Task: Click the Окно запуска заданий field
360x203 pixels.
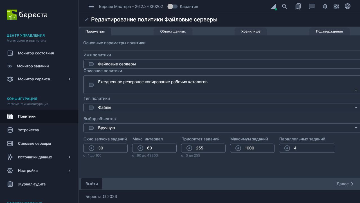Action: coord(105,148)
